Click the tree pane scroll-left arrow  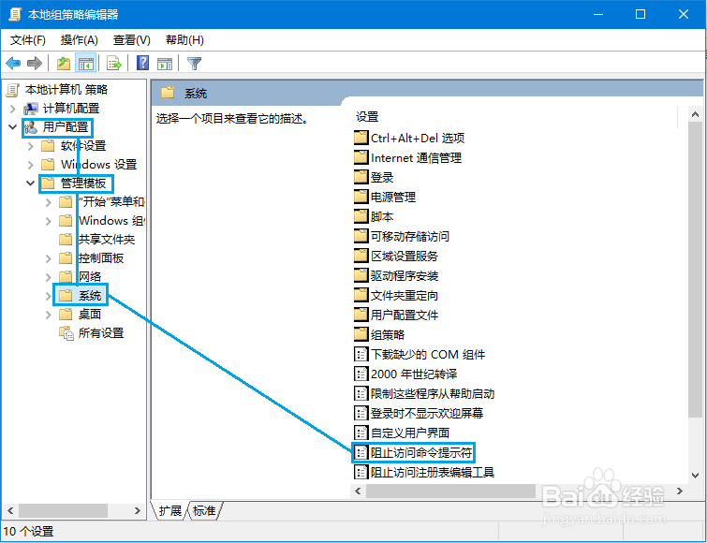pos(10,510)
